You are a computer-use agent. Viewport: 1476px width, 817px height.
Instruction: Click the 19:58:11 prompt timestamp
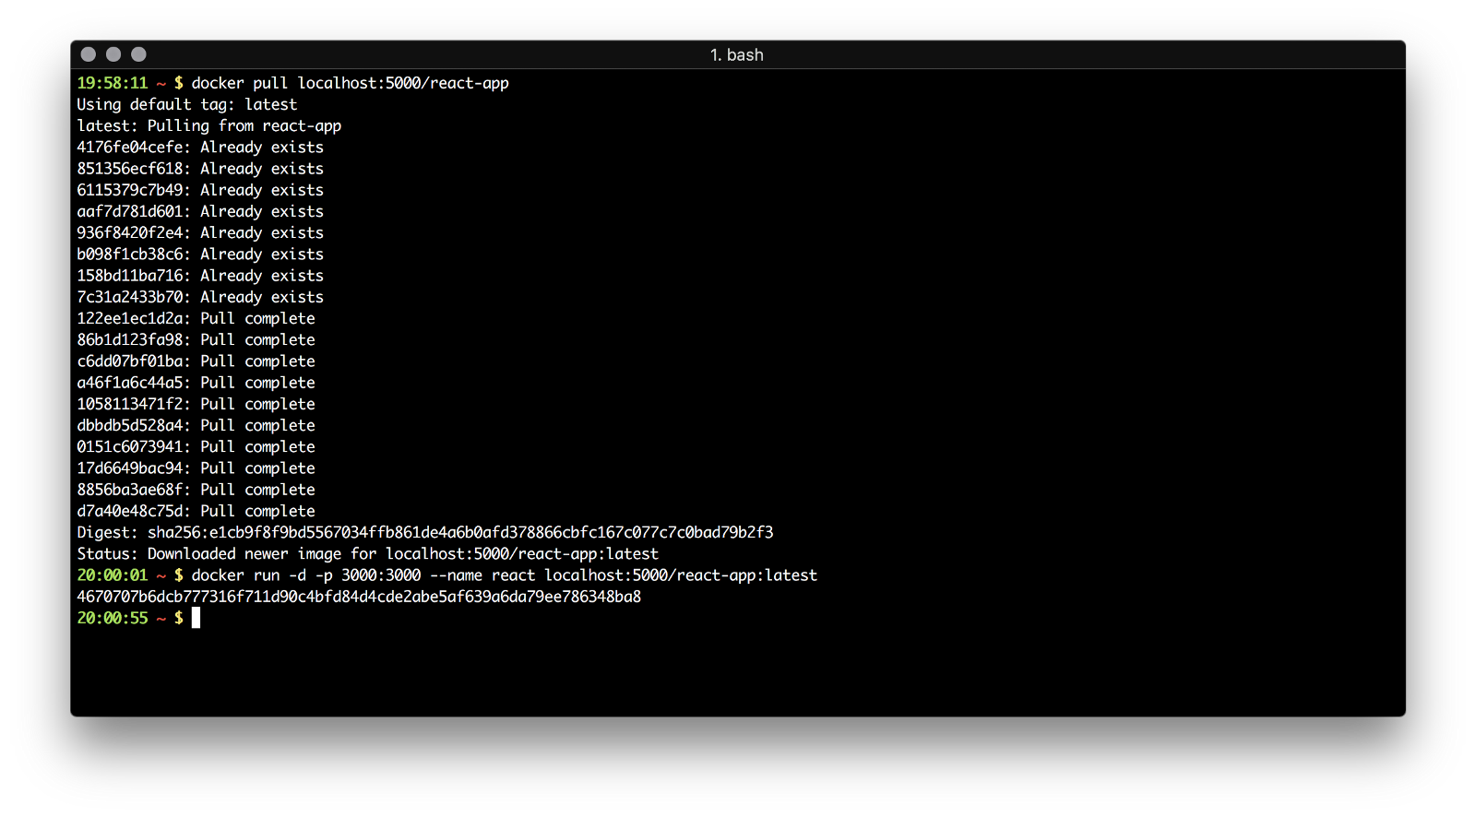(x=112, y=83)
